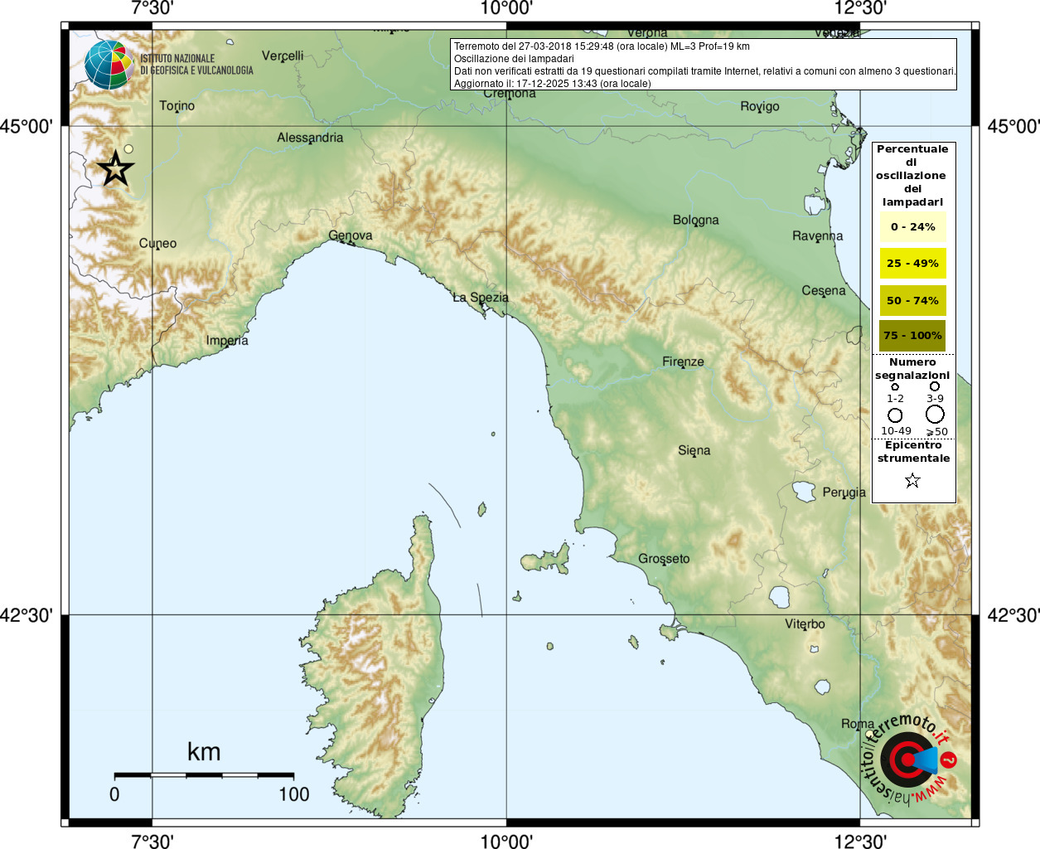This screenshot has height=849, width=1040.
Task: Click the 10-49 reports circle in legend
Action: tap(895, 415)
